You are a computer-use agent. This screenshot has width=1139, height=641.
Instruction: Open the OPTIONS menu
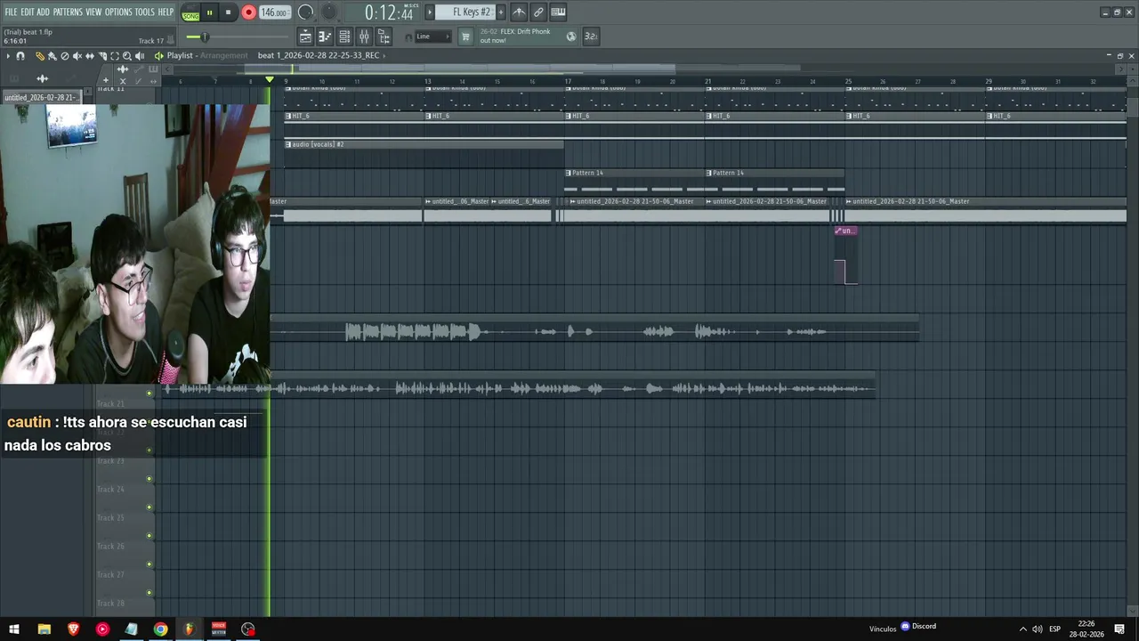click(118, 12)
